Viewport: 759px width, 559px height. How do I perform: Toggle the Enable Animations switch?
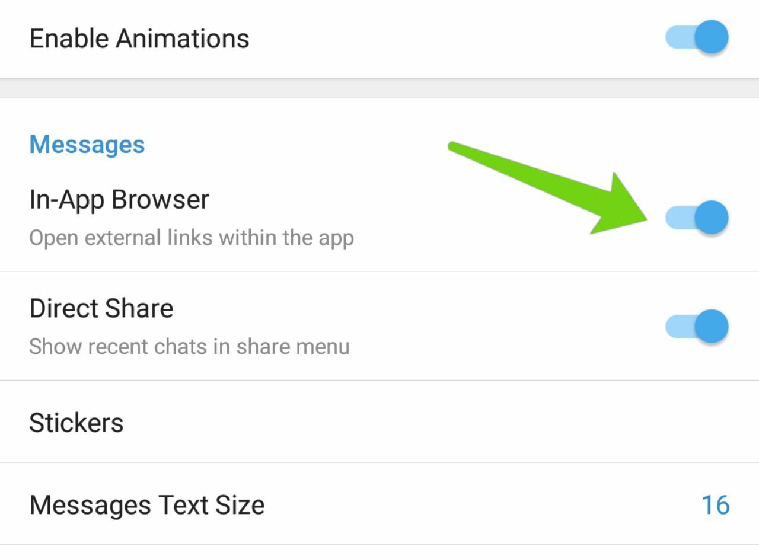click(696, 38)
